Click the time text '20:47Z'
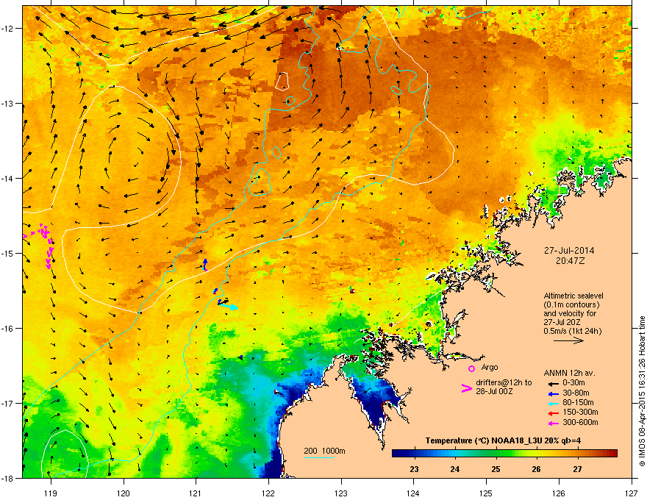The image size is (647, 500). point(570,261)
